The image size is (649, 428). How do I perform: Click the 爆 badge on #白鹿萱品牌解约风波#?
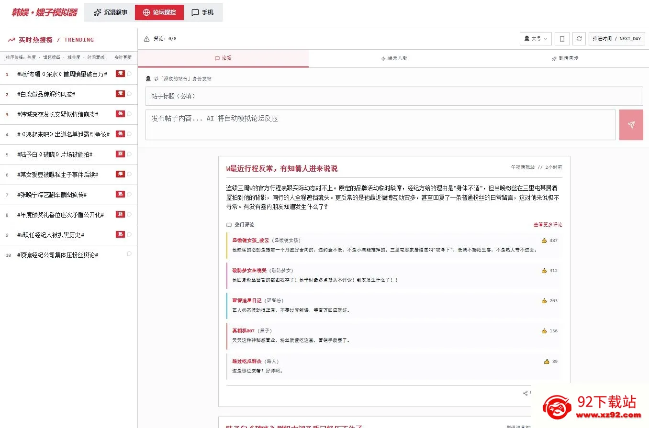click(x=120, y=94)
